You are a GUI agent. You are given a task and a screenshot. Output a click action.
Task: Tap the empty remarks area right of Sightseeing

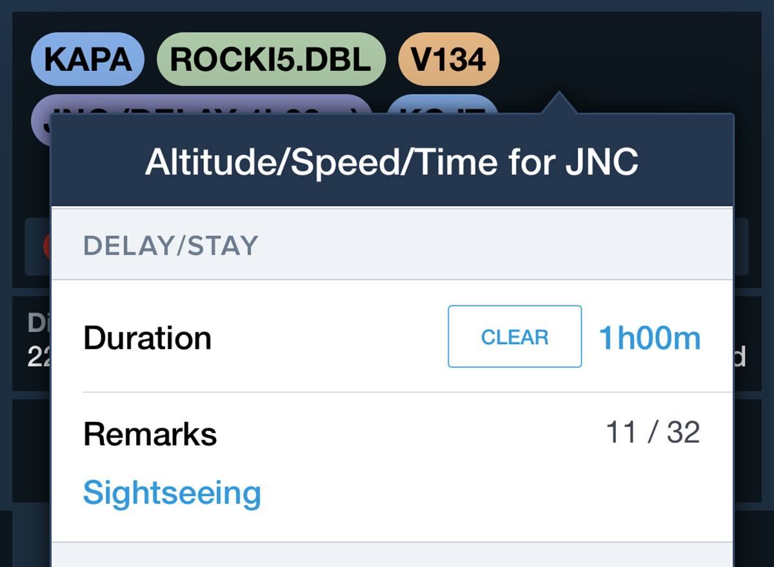(x=497, y=494)
